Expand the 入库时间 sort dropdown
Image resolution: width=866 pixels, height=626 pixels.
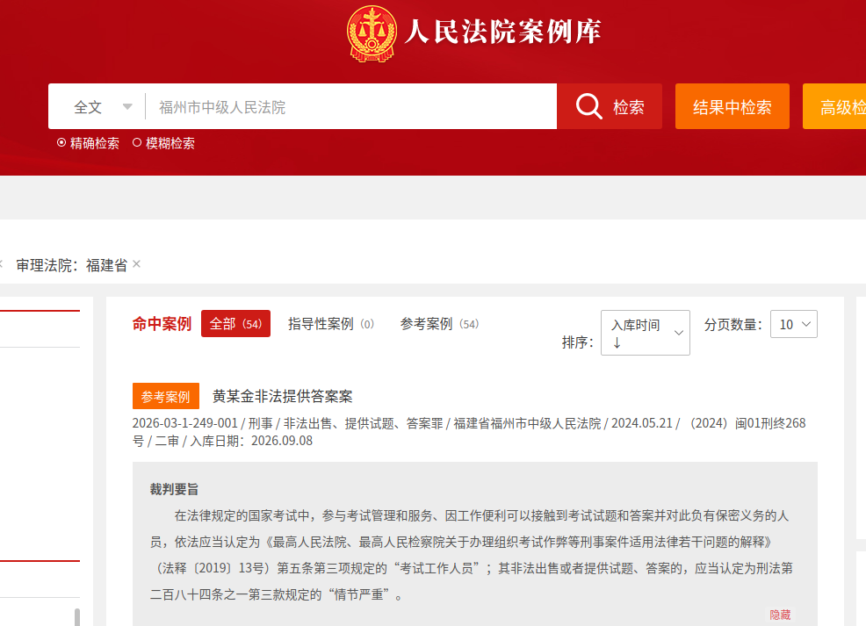point(645,333)
